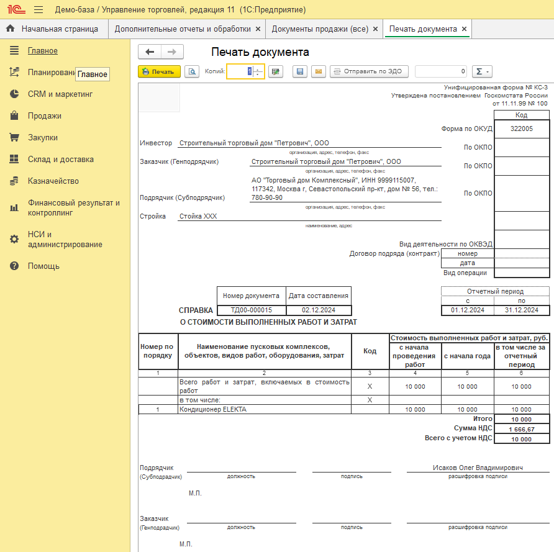Click the Стойка XXX construction name
Image resolution: width=554 pixels, height=552 pixels.
(x=198, y=216)
